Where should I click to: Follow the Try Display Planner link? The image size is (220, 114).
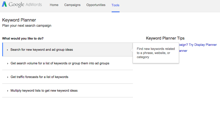pos(198,45)
